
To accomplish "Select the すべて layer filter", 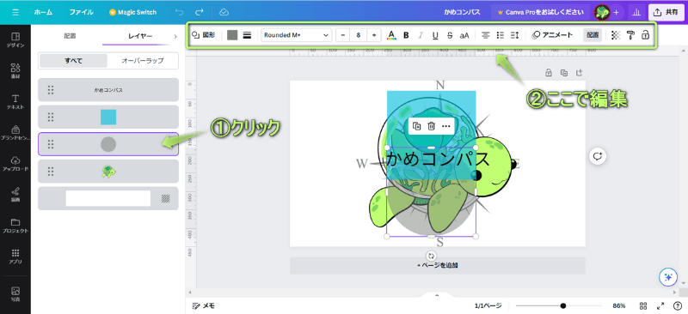I will point(73,61).
